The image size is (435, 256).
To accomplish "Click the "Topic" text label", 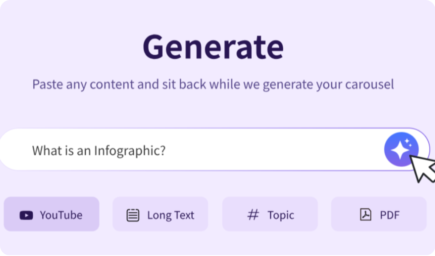I will pos(281,215).
